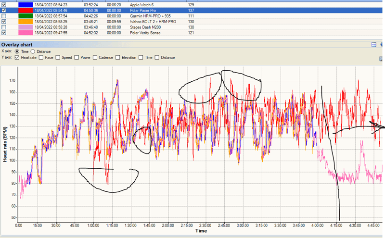Viewport: 385px width, 238px height.
Task: Click average heart rate value 129
Action: click(191, 5)
